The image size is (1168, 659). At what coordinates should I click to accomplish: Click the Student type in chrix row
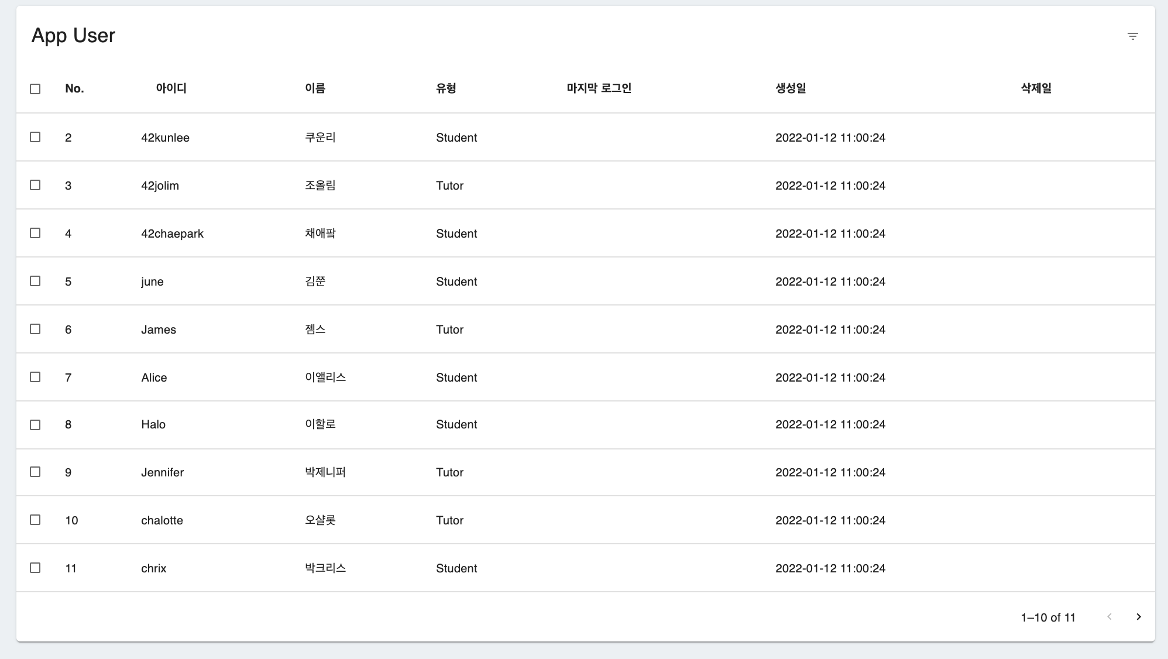click(x=456, y=568)
